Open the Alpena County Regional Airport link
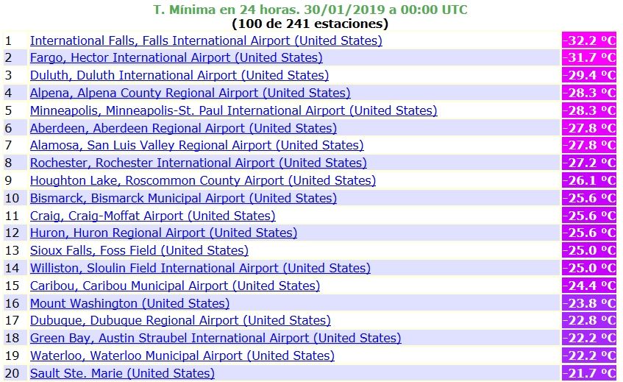 [190, 93]
